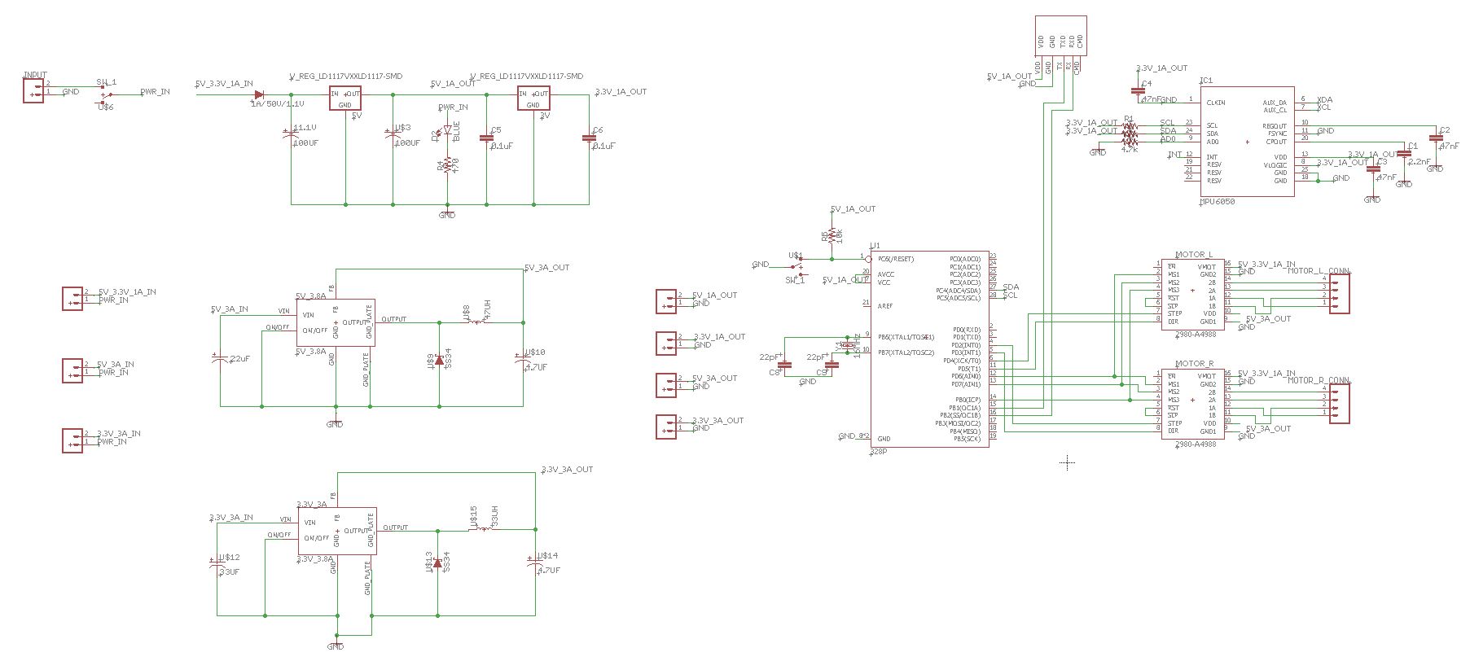Click the 328P microcontroller U1 body
The height and width of the screenshot is (661, 1470).
tap(928, 348)
